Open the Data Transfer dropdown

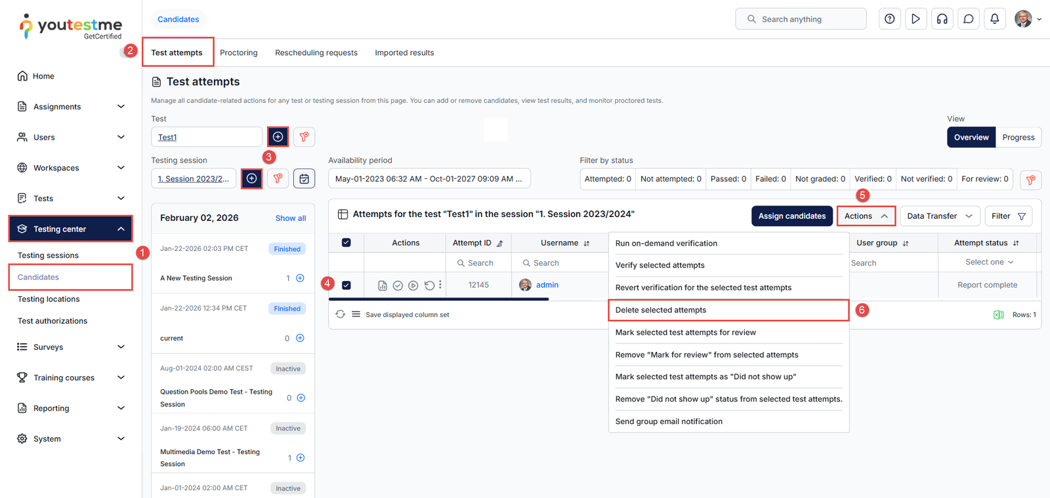click(x=939, y=216)
